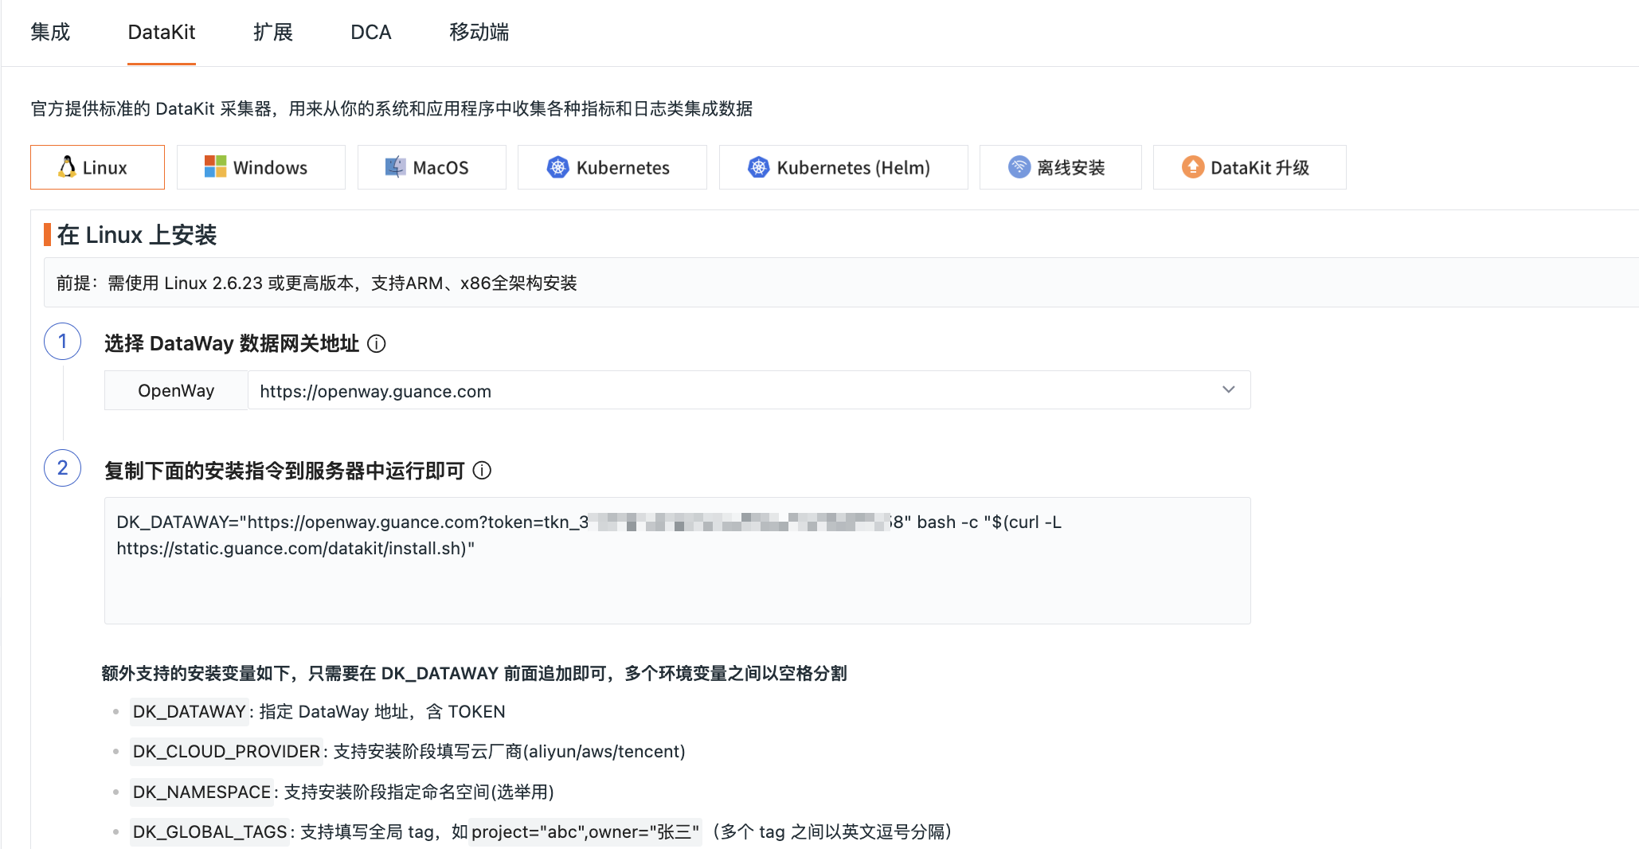Click the MacOS Finder icon
Viewport: 1639px width, 849px height.
tap(396, 166)
